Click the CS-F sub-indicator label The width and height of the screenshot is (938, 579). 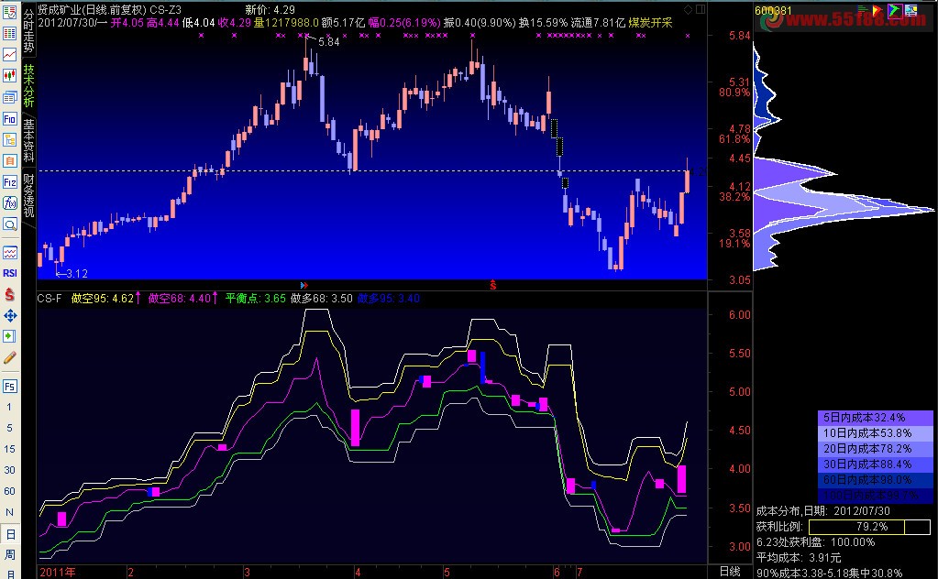pos(49,298)
